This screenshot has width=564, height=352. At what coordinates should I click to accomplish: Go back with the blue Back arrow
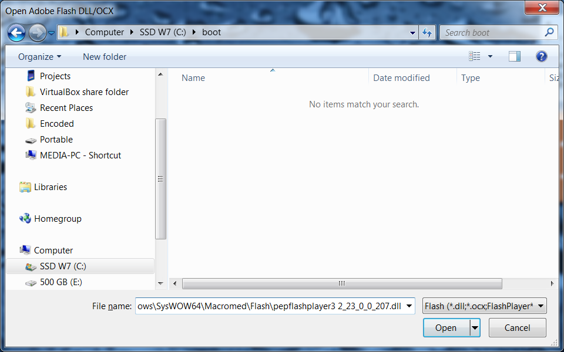point(16,33)
